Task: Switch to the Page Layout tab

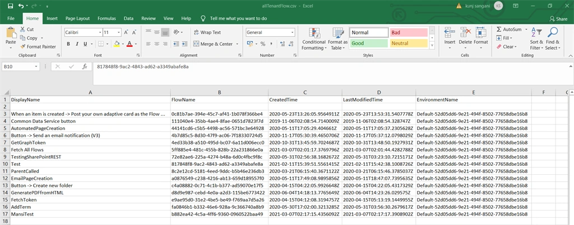Action: tap(77, 18)
